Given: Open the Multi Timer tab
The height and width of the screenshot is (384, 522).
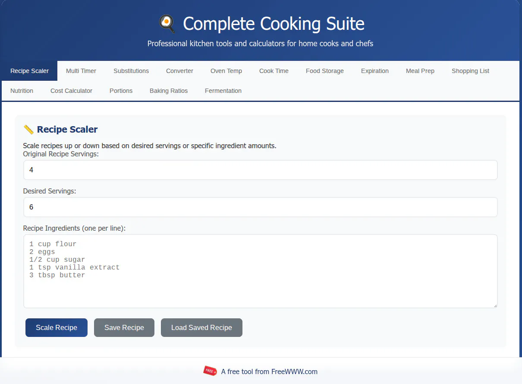Looking at the screenshot, I should (81, 71).
